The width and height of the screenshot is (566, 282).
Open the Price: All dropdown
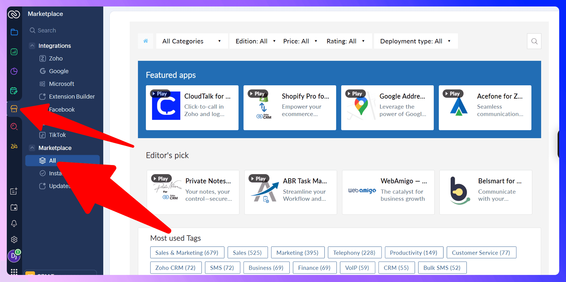pos(300,41)
